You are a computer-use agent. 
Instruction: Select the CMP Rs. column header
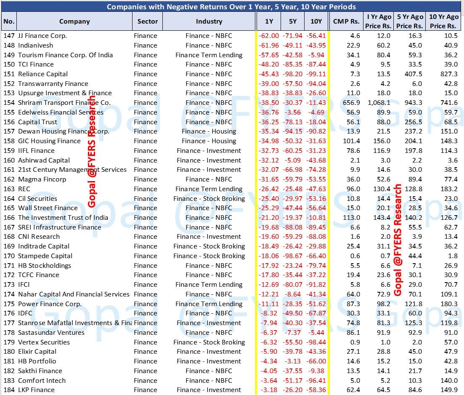(346, 21)
